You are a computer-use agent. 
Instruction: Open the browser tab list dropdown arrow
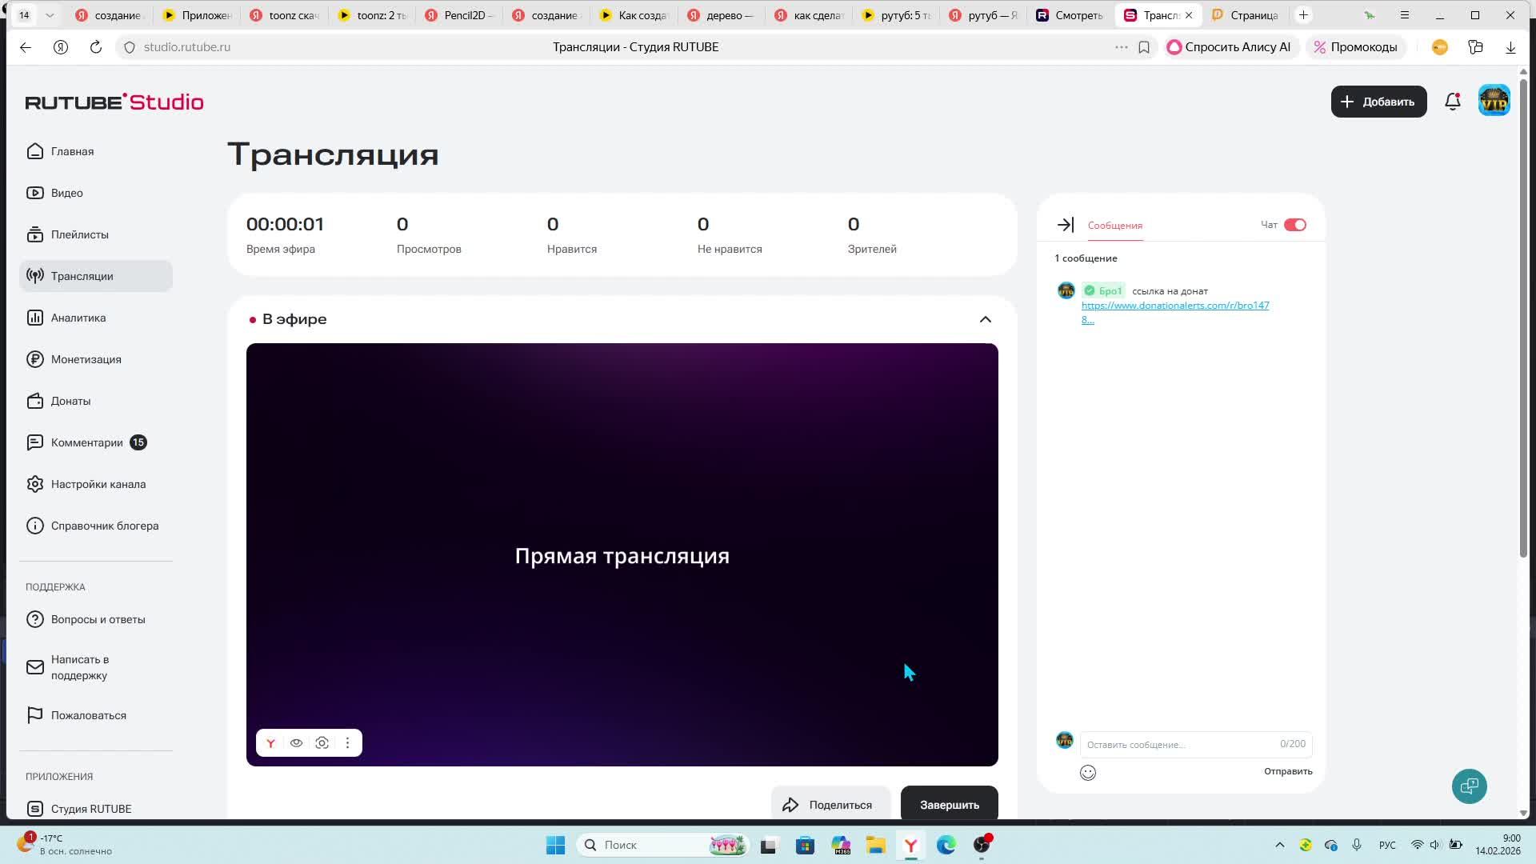point(50,15)
